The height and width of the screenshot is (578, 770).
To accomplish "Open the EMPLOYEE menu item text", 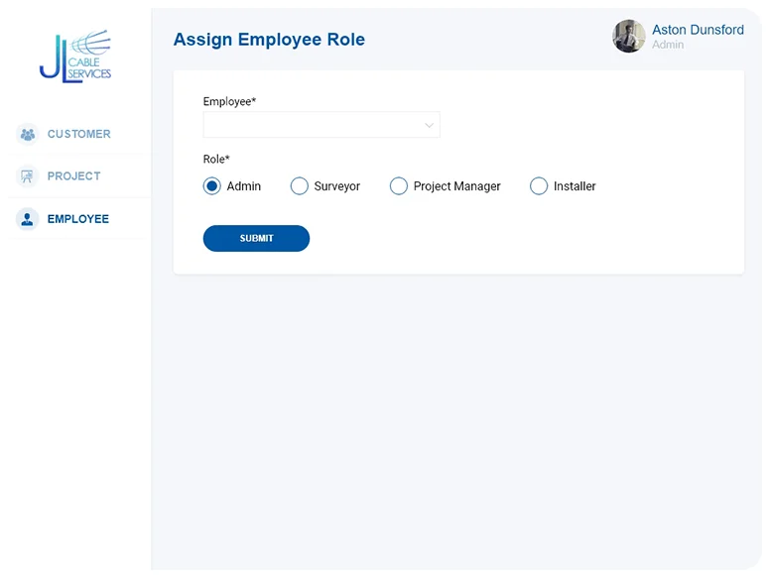I will (x=78, y=219).
